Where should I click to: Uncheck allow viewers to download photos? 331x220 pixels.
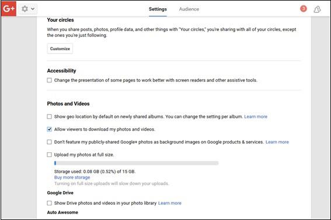49,130
